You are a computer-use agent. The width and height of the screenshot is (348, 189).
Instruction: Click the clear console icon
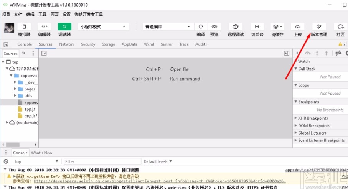tap(6, 161)
